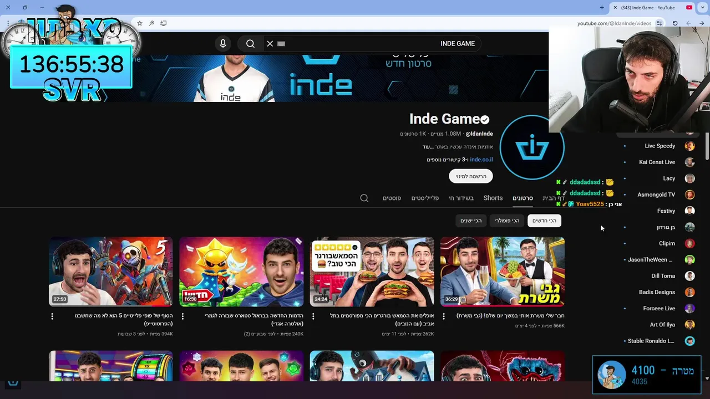Open Forceee Live subscription
Image resolution: width=710 pixels, height=399 pixels.
[x=660, y=308]
